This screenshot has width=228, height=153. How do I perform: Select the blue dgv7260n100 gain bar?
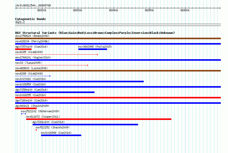pos(118,103)
